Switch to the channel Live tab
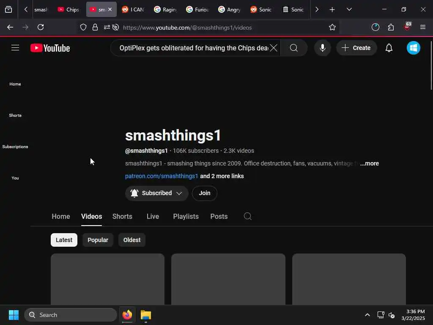 pos(153,216)
